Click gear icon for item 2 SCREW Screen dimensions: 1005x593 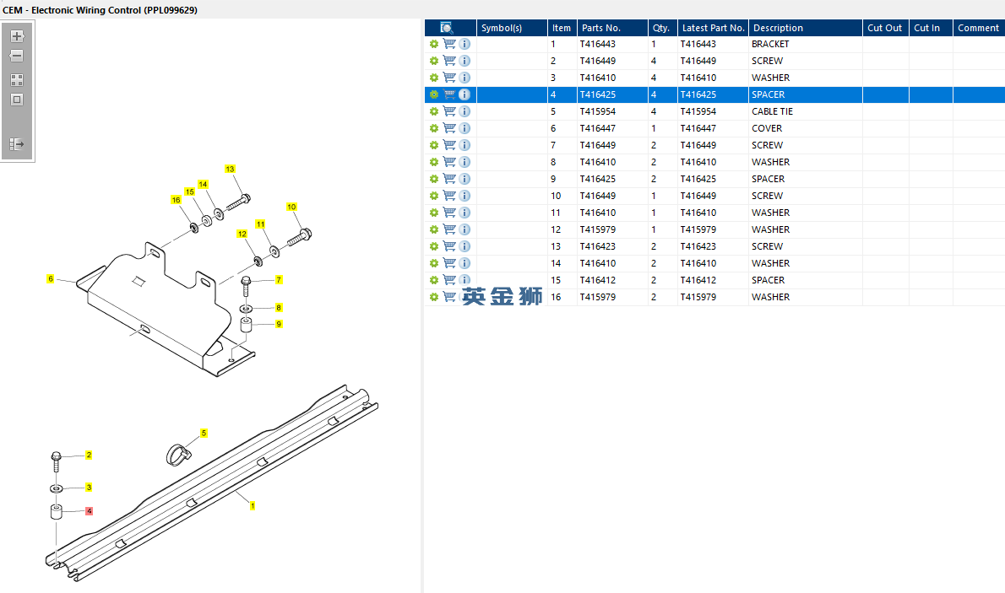(434, 61)
